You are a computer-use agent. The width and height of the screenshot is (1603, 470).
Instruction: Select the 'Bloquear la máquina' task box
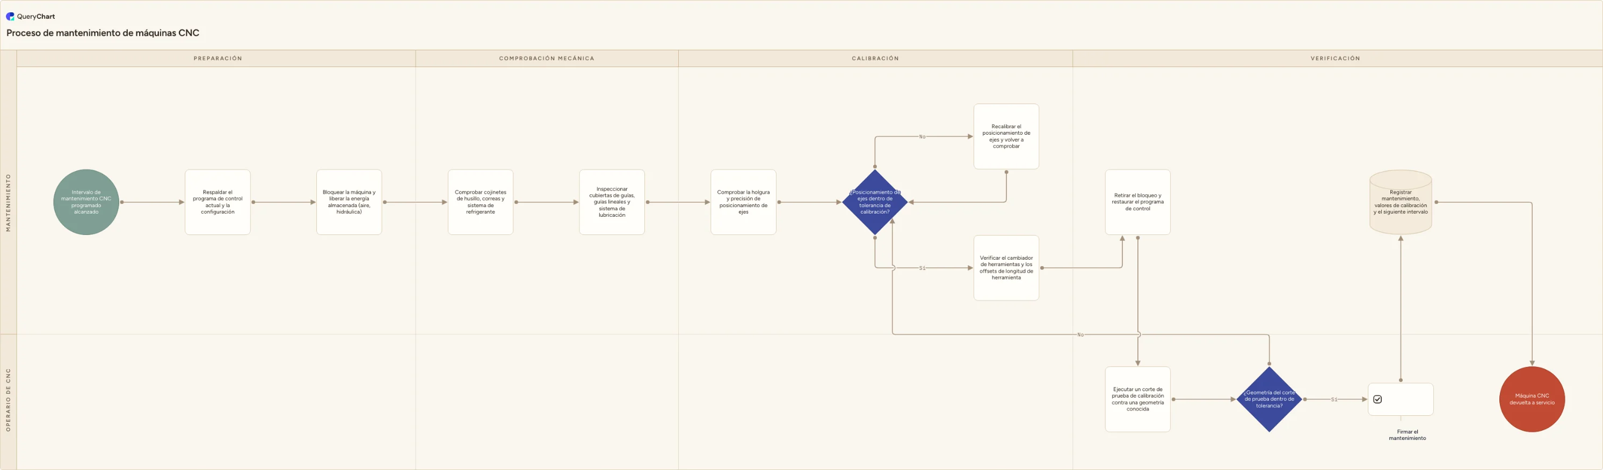click(349, 202)
